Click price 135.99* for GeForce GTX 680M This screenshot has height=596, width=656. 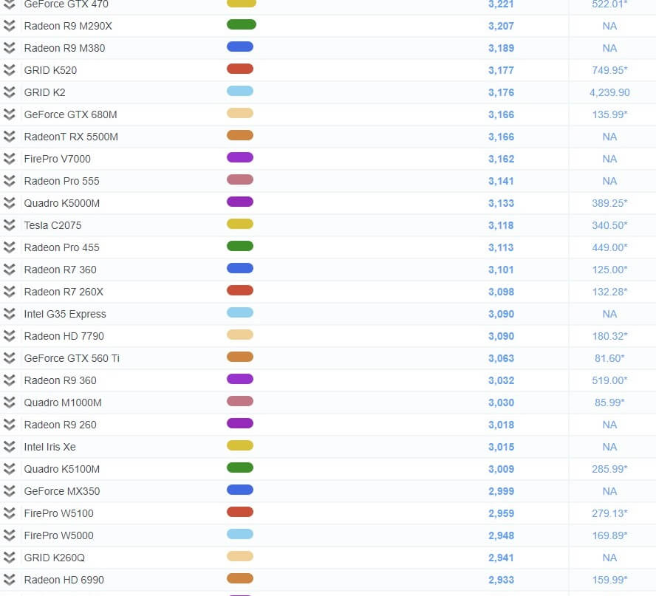point(609,114)
